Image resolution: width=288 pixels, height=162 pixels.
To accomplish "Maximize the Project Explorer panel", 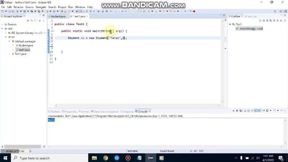I will click(x=44, y=16).
